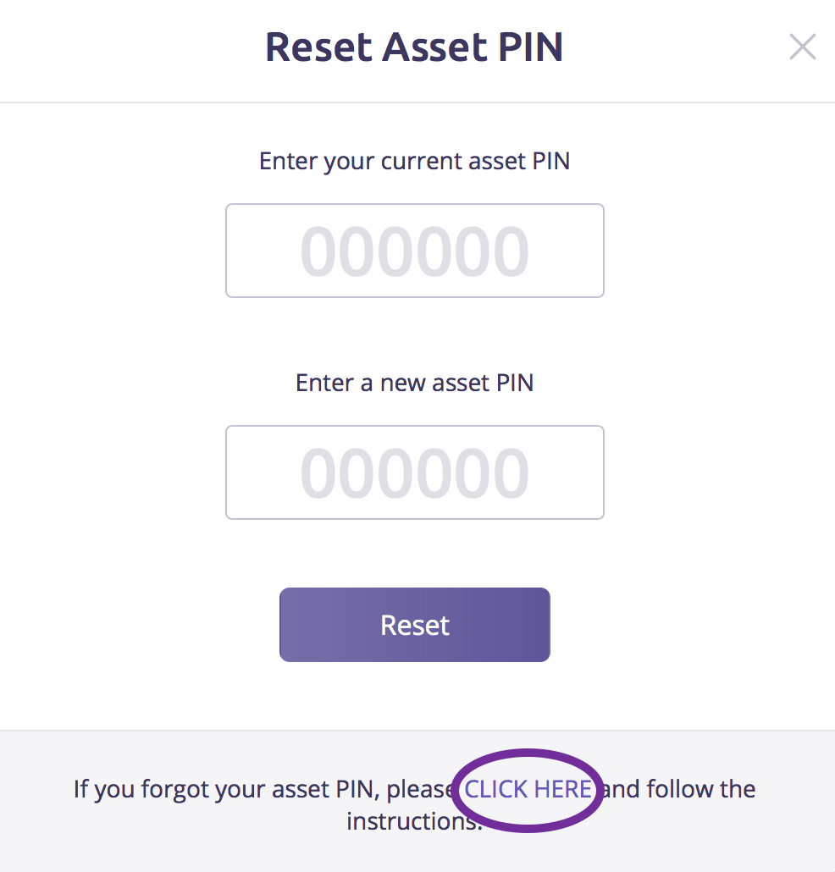Click the purple Reset confirmation button
Viewport: 835px width, 872px height.
pos(415,625)
